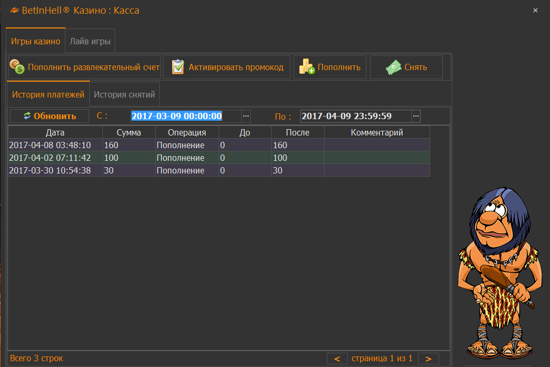Select the История платежей tab
The image size is (550, 367).
tap(48, 95)
